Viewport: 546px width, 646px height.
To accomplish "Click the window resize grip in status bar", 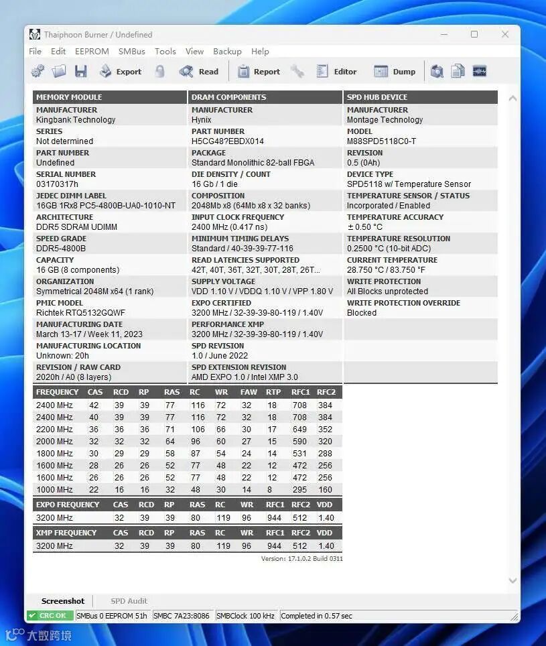I will [515, 617].
